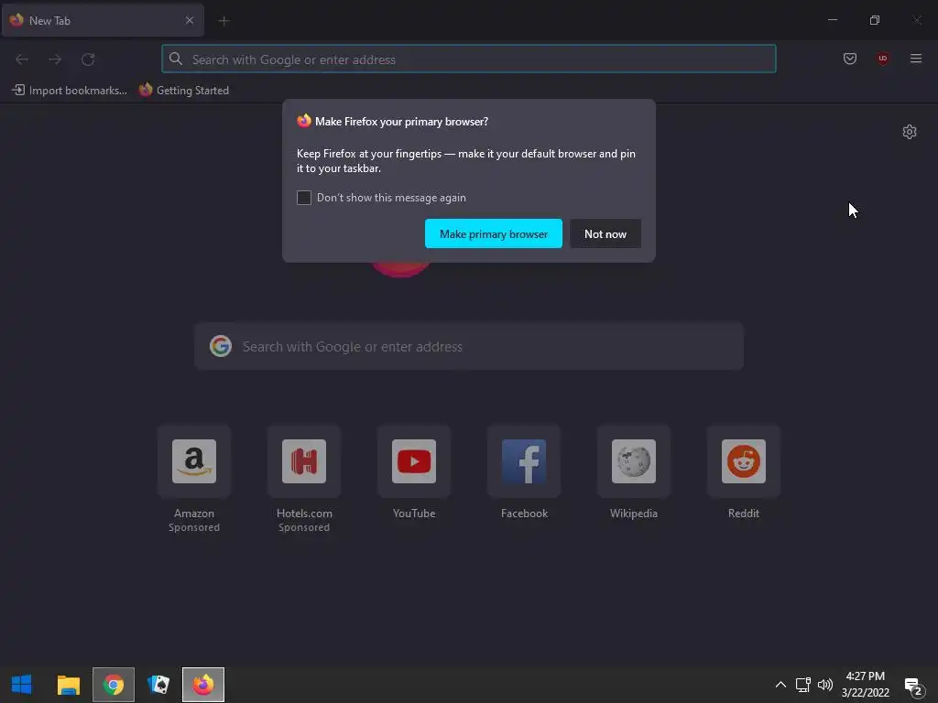Open a new tab with plus button
This screenshot has height=703, width=938.
[224, 21]
